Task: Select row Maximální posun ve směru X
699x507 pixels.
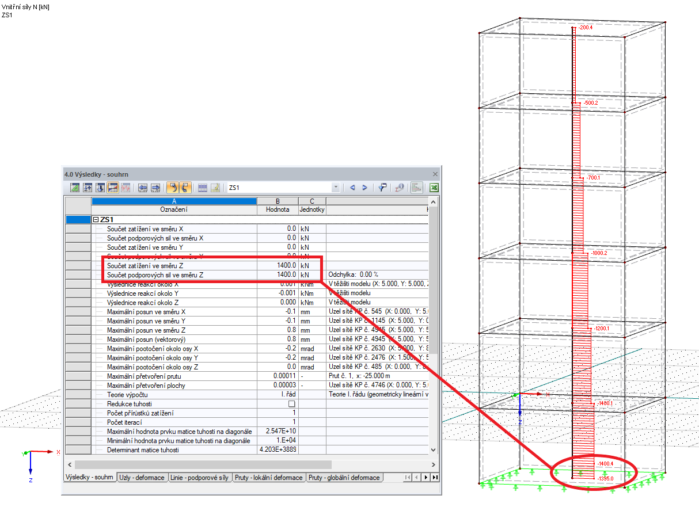Action: coord(248,311)
